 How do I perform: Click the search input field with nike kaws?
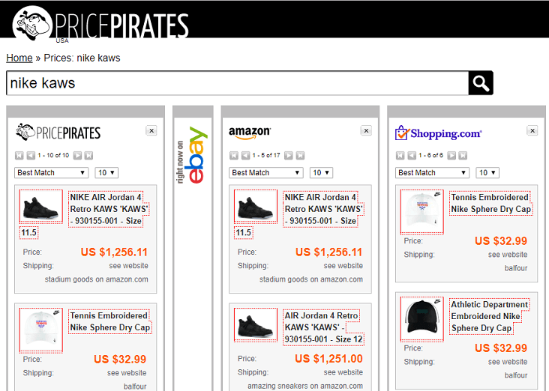tap(236, 83)
